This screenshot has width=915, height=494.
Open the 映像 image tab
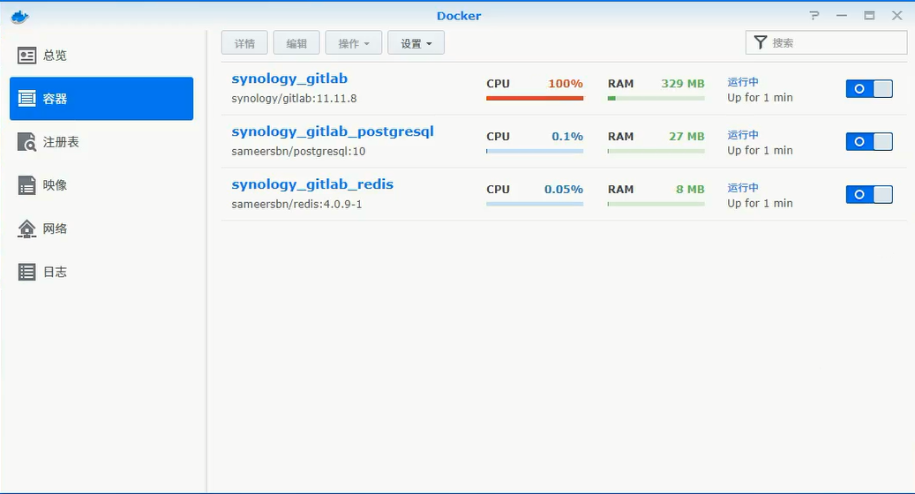coord(101,185)
